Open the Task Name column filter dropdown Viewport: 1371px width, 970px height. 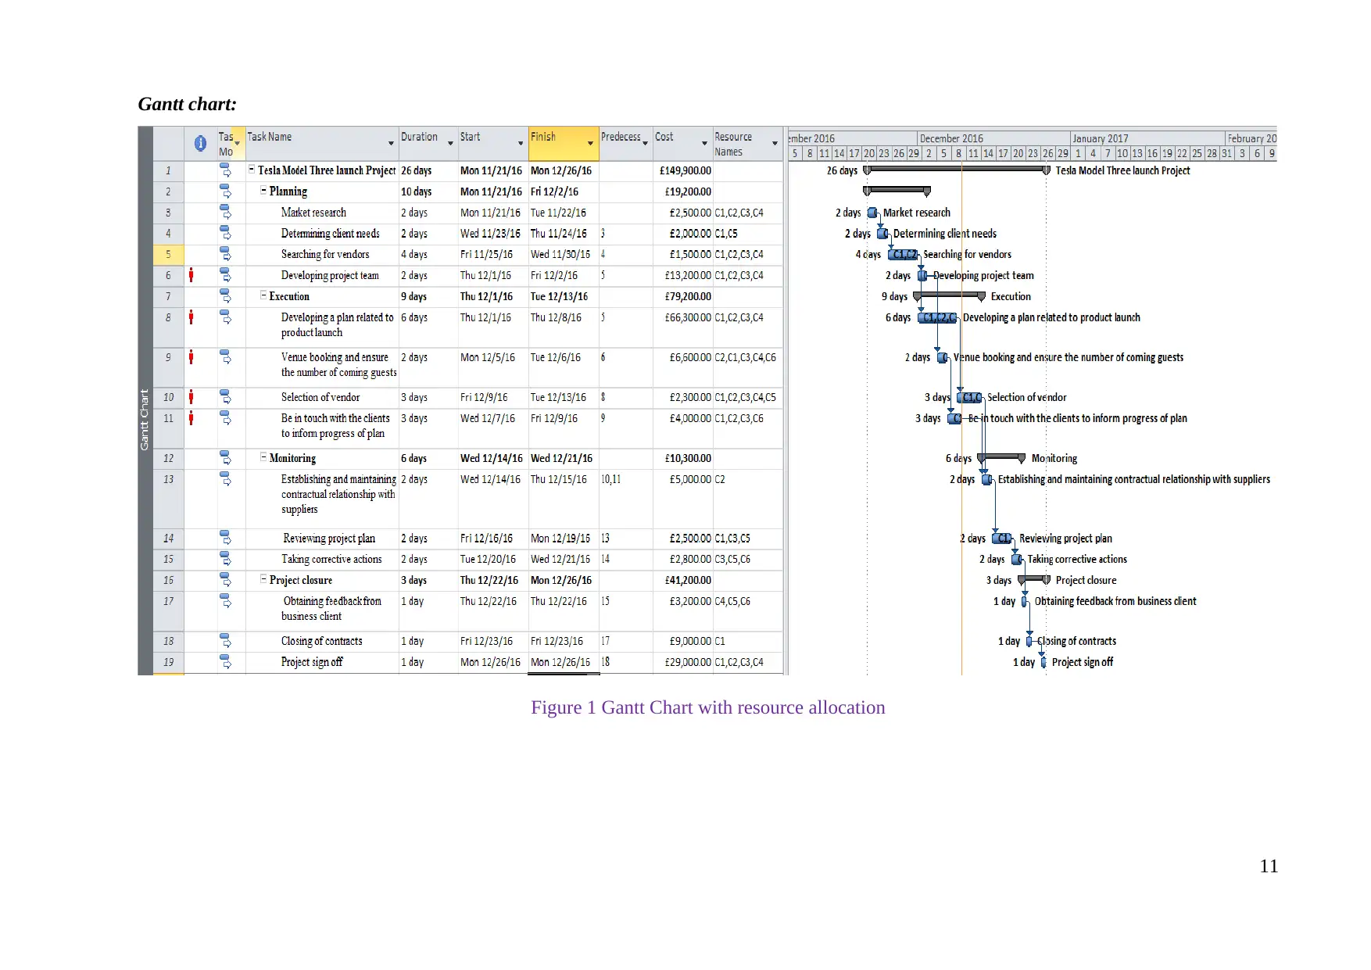[391, 143]
